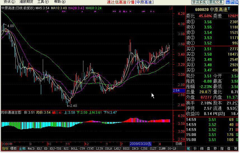Select the 笔 tab in the quote panel
240x153 pixels.
click(x=189, y=149)
